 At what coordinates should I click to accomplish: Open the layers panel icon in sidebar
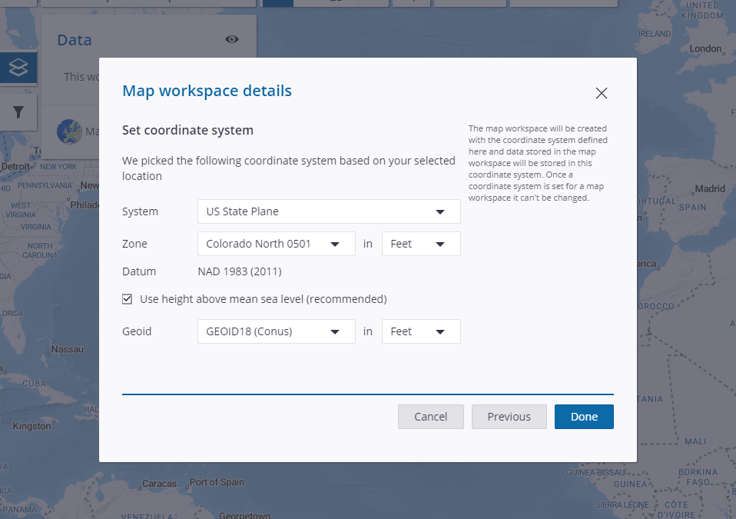[x=18, y=68]
